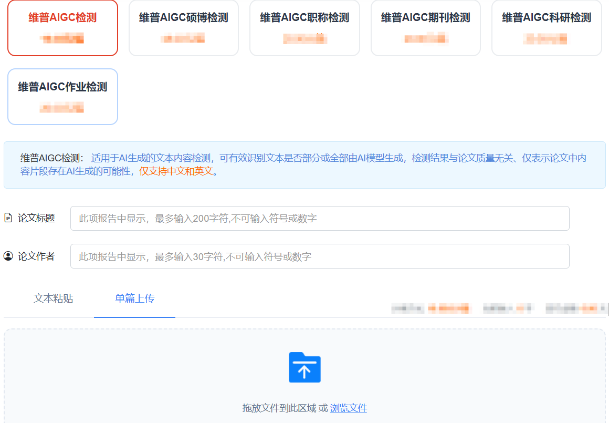The width and height of the screenshot is (609, 423).
Task: Click the blue upload folder icon
Action: (x=304, y=367)
